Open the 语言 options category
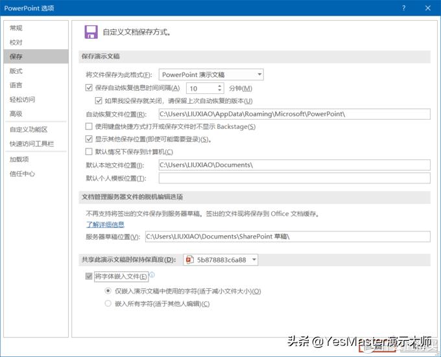 click(36, 85)
